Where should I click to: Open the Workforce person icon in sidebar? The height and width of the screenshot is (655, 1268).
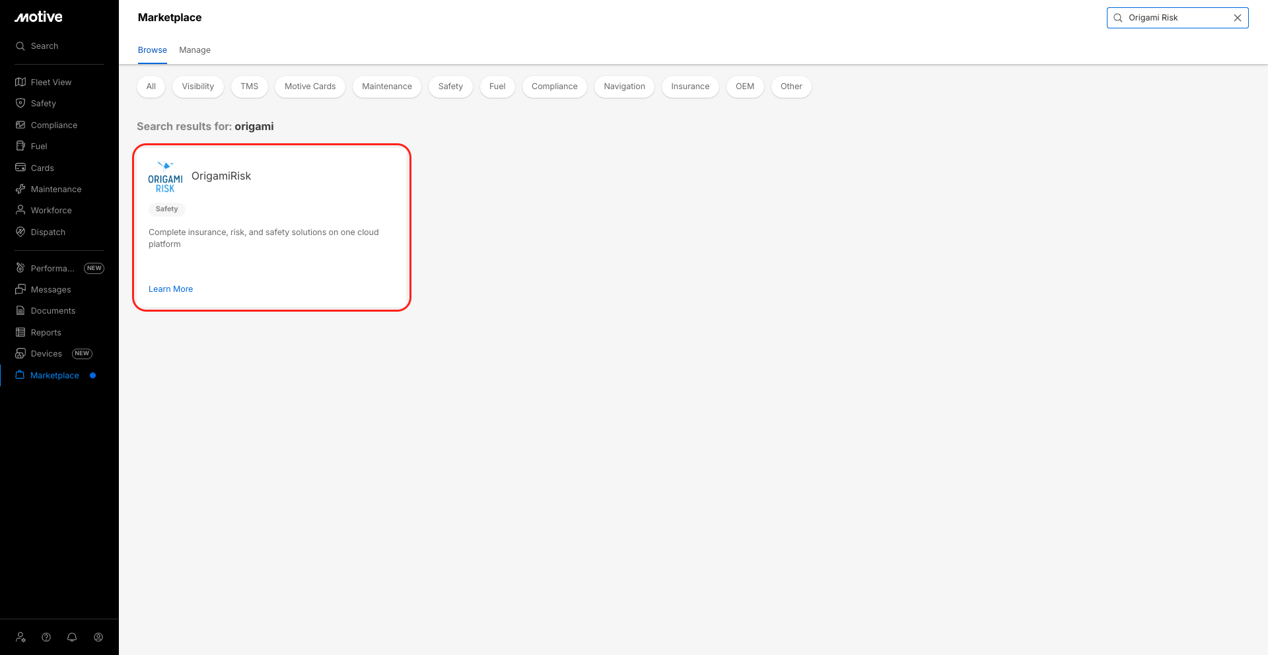[x=20, y=210]
